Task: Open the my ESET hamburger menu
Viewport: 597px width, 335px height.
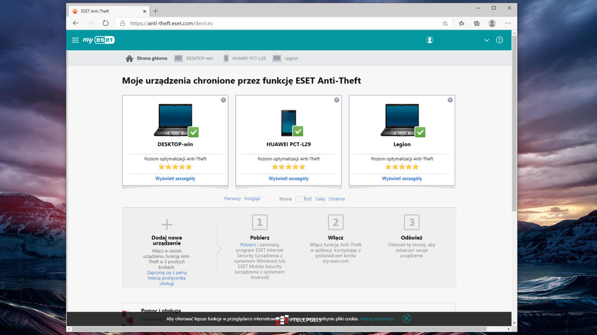Action: 75,40
